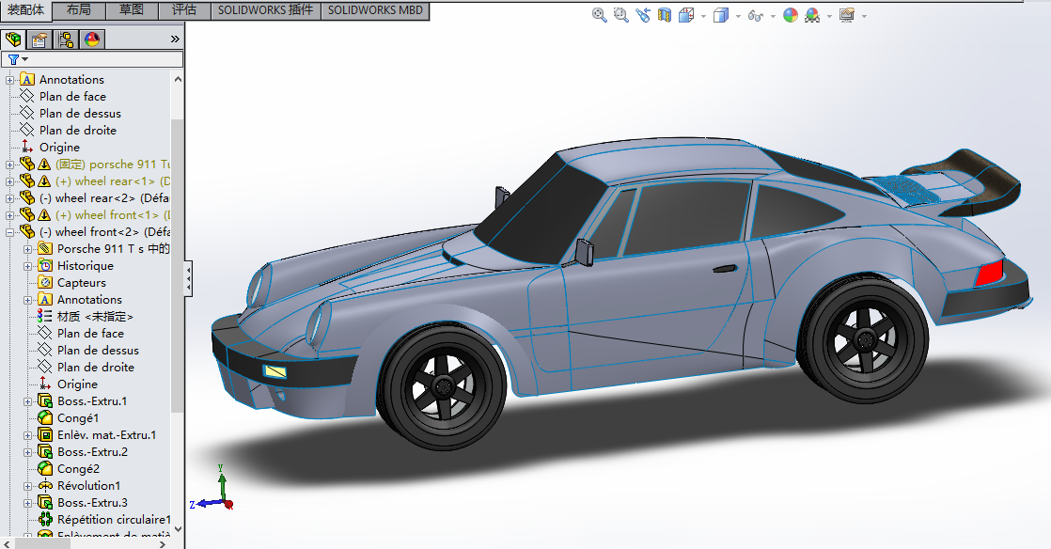
Task: Click the Capteurs sensor icon
Action: [x=45, y=282]
